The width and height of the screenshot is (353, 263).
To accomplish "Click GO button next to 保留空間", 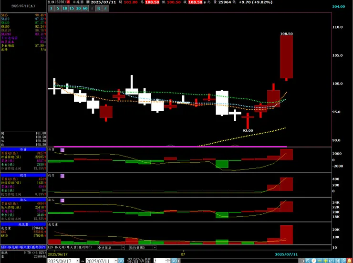I will [174, 261].
